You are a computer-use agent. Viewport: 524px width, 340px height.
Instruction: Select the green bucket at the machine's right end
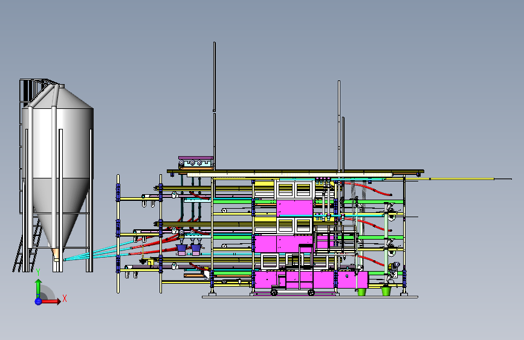point(386,290)
